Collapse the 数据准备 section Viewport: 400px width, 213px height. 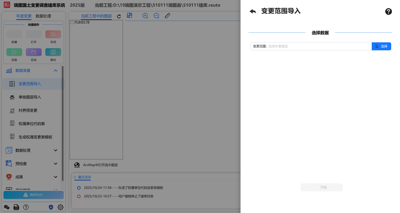click(x=55, y=71)
